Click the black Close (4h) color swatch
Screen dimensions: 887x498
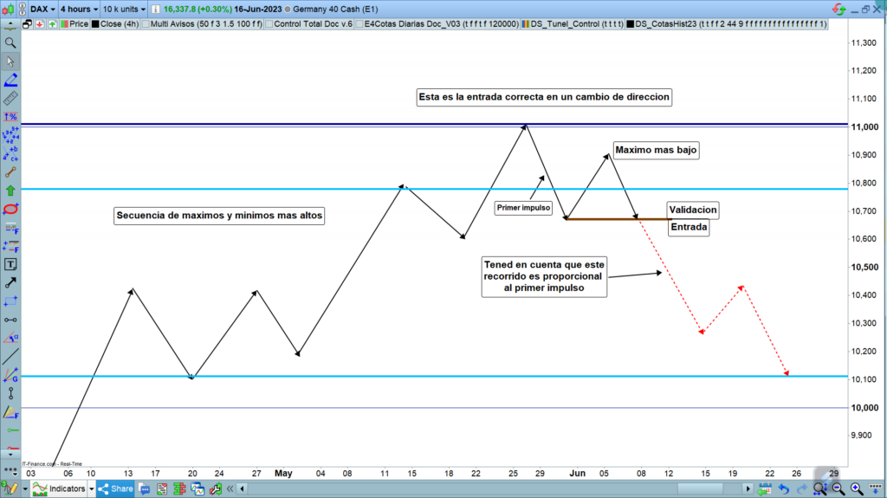pyautogui.click(x=95, y=24)
